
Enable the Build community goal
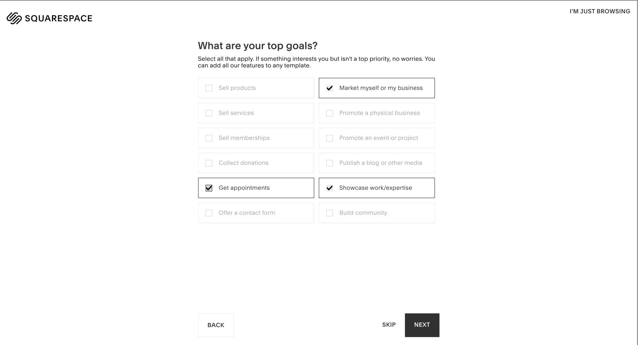pos(329,213)
